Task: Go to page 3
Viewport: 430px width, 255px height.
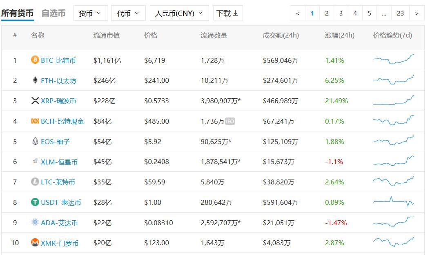Action: pyautogui.click(x=341, y=13)
